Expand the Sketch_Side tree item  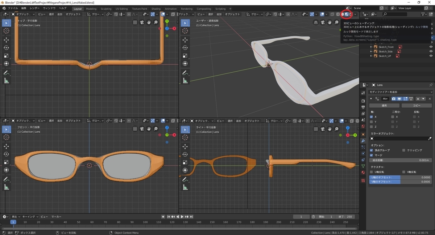pos(371,51)
